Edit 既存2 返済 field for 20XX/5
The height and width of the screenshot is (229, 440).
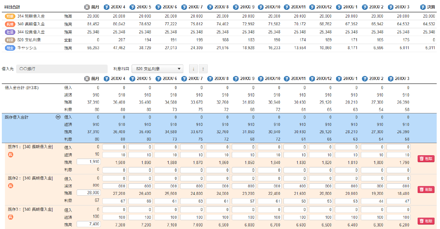[x=140, y=186]
